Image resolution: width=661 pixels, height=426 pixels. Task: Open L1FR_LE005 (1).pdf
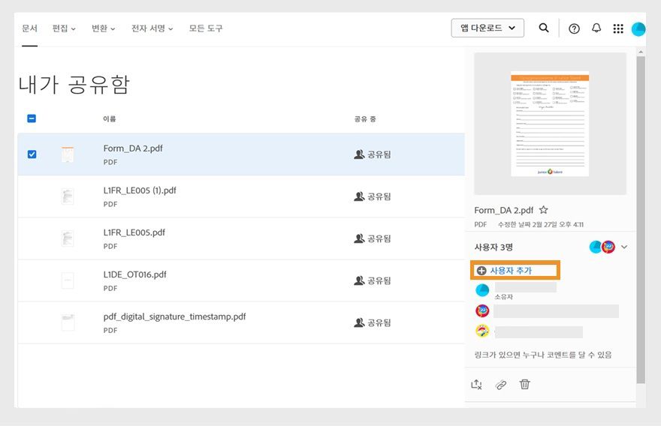(140, 190)
